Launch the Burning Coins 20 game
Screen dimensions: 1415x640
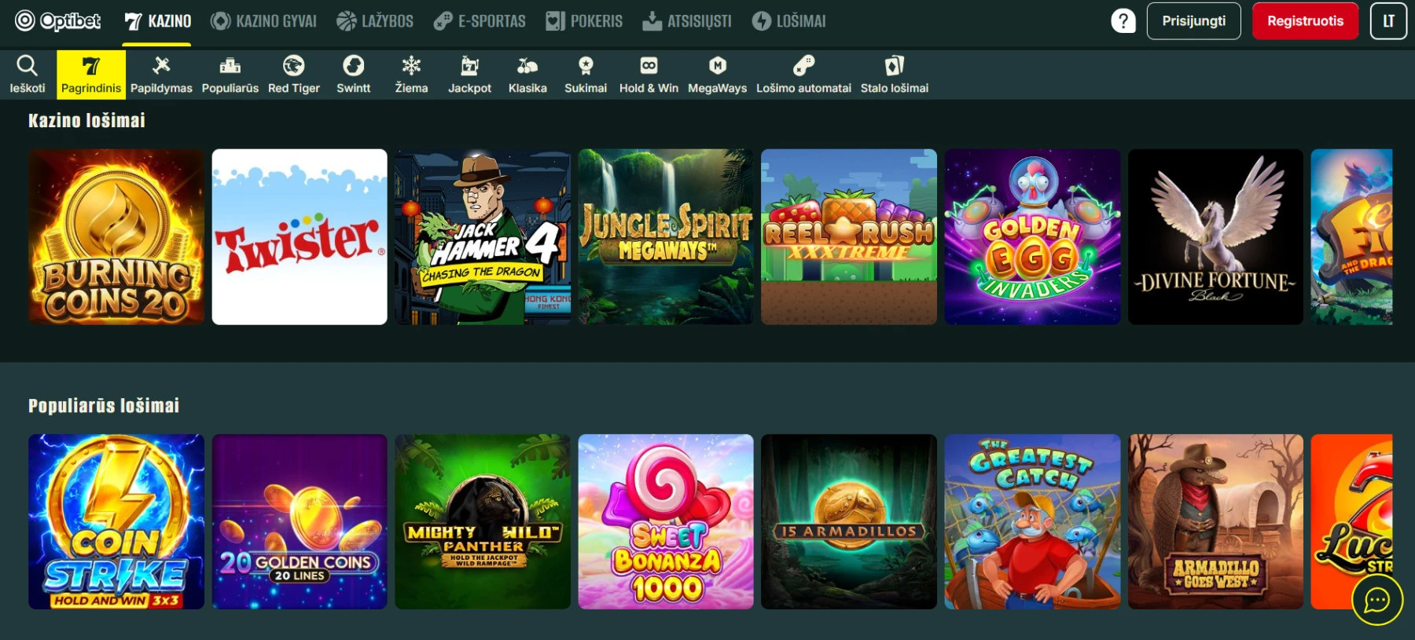[116, 237]
